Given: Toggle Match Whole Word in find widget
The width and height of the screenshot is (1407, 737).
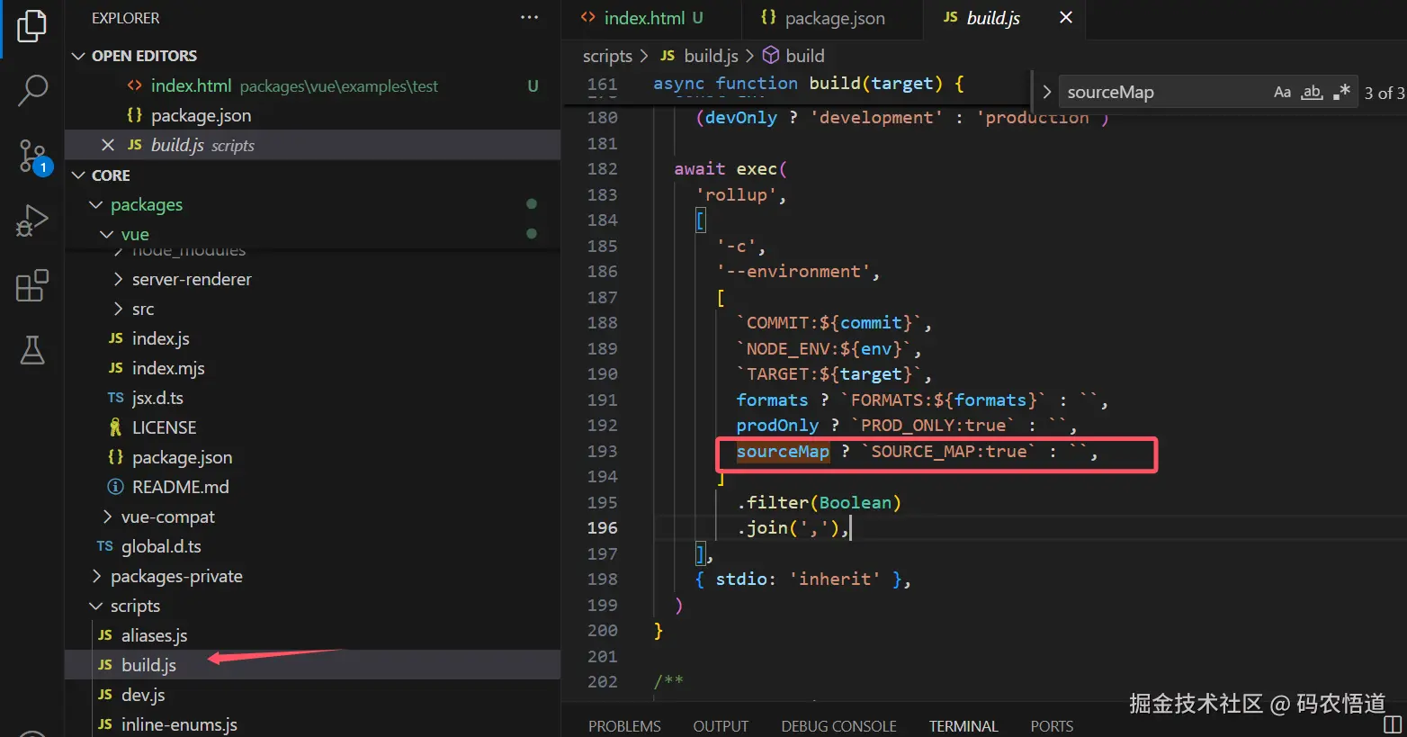Looking at the screenshot, I should (1313, 92).
